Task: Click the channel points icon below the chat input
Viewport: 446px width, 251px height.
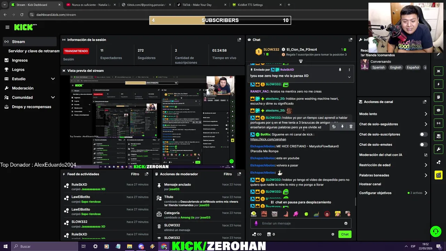Action: pyautogui.click(x=254, y=234)
